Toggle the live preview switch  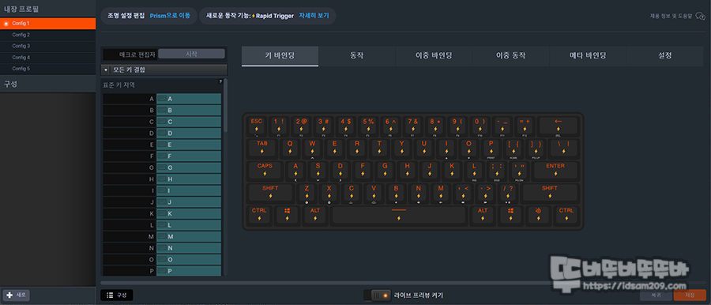(x=378, y=295)
